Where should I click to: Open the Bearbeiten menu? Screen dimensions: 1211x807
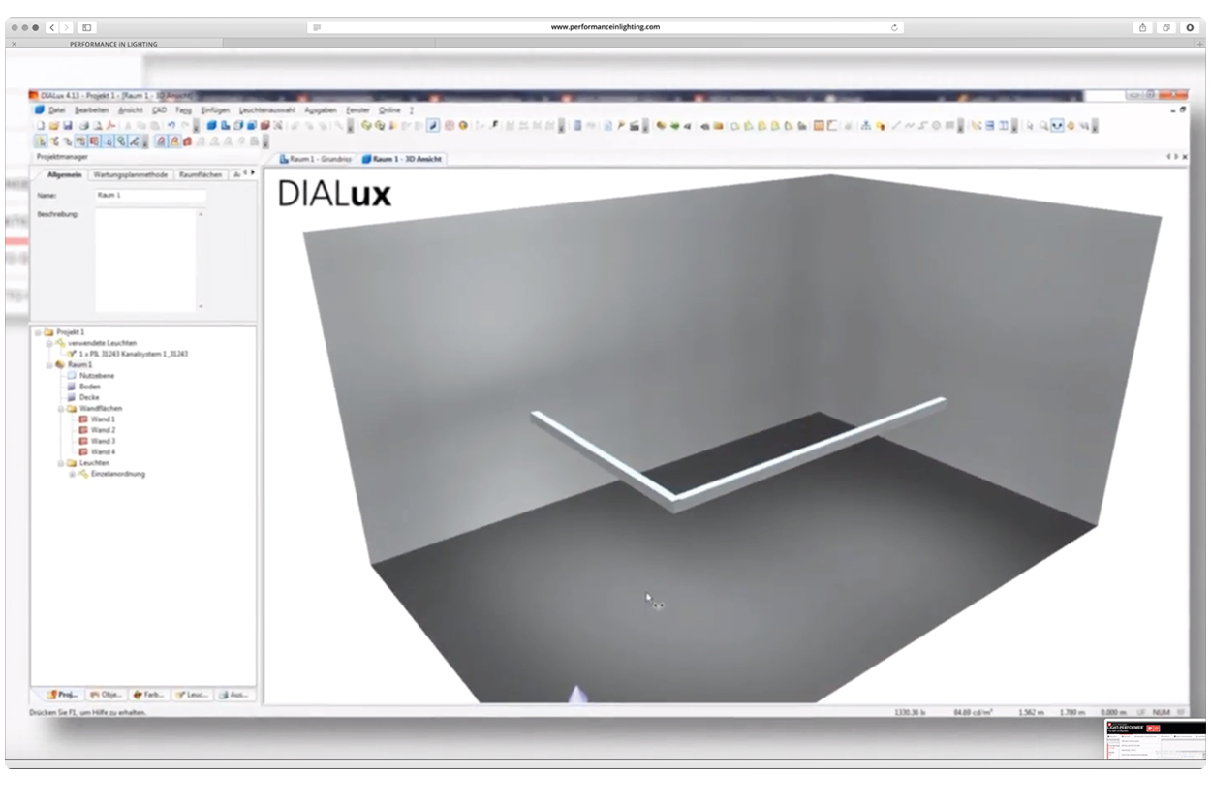[x=91, y=110]
